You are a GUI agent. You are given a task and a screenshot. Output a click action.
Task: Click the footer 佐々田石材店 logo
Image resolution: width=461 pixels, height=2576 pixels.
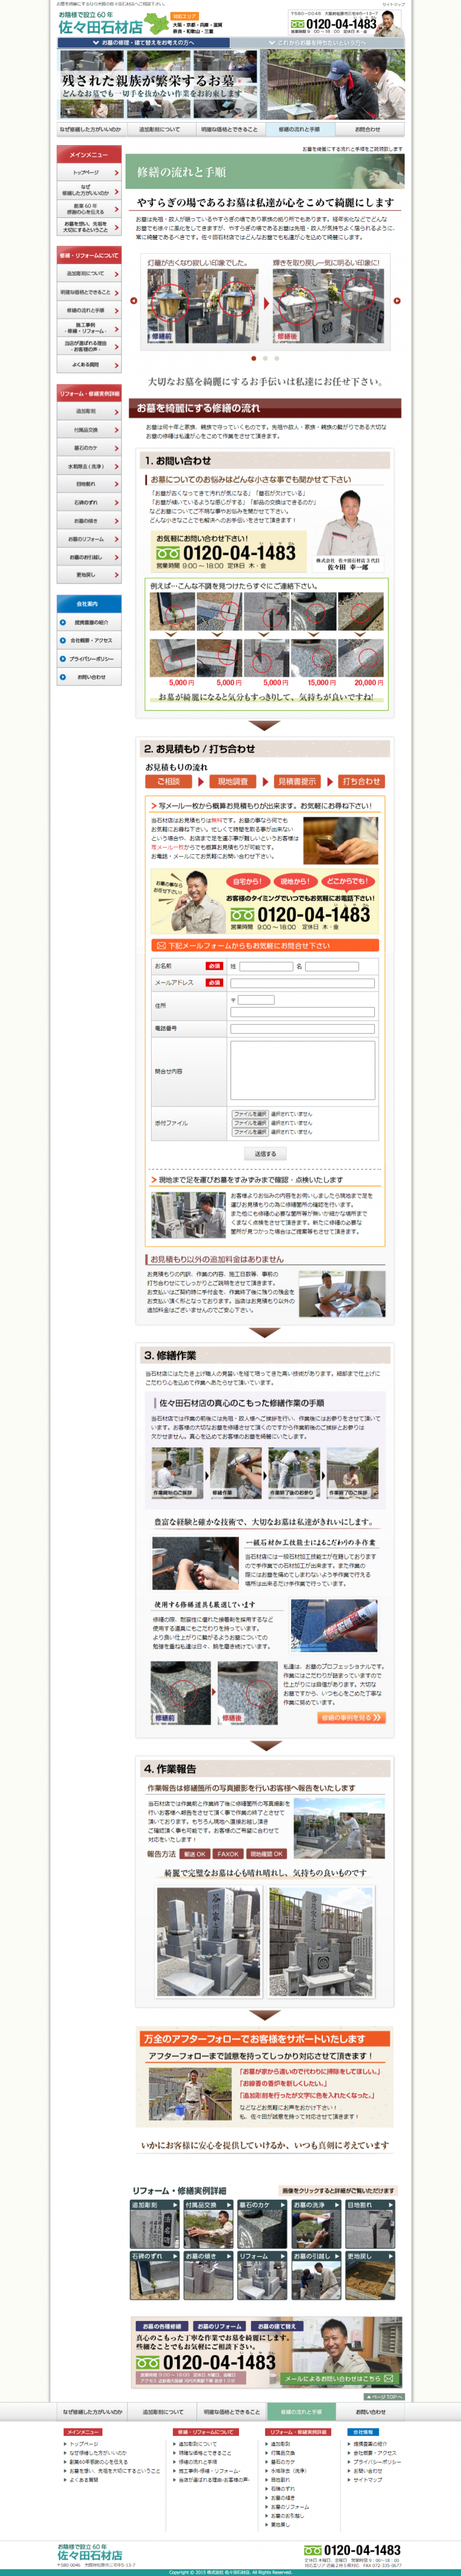point(90,2554)
